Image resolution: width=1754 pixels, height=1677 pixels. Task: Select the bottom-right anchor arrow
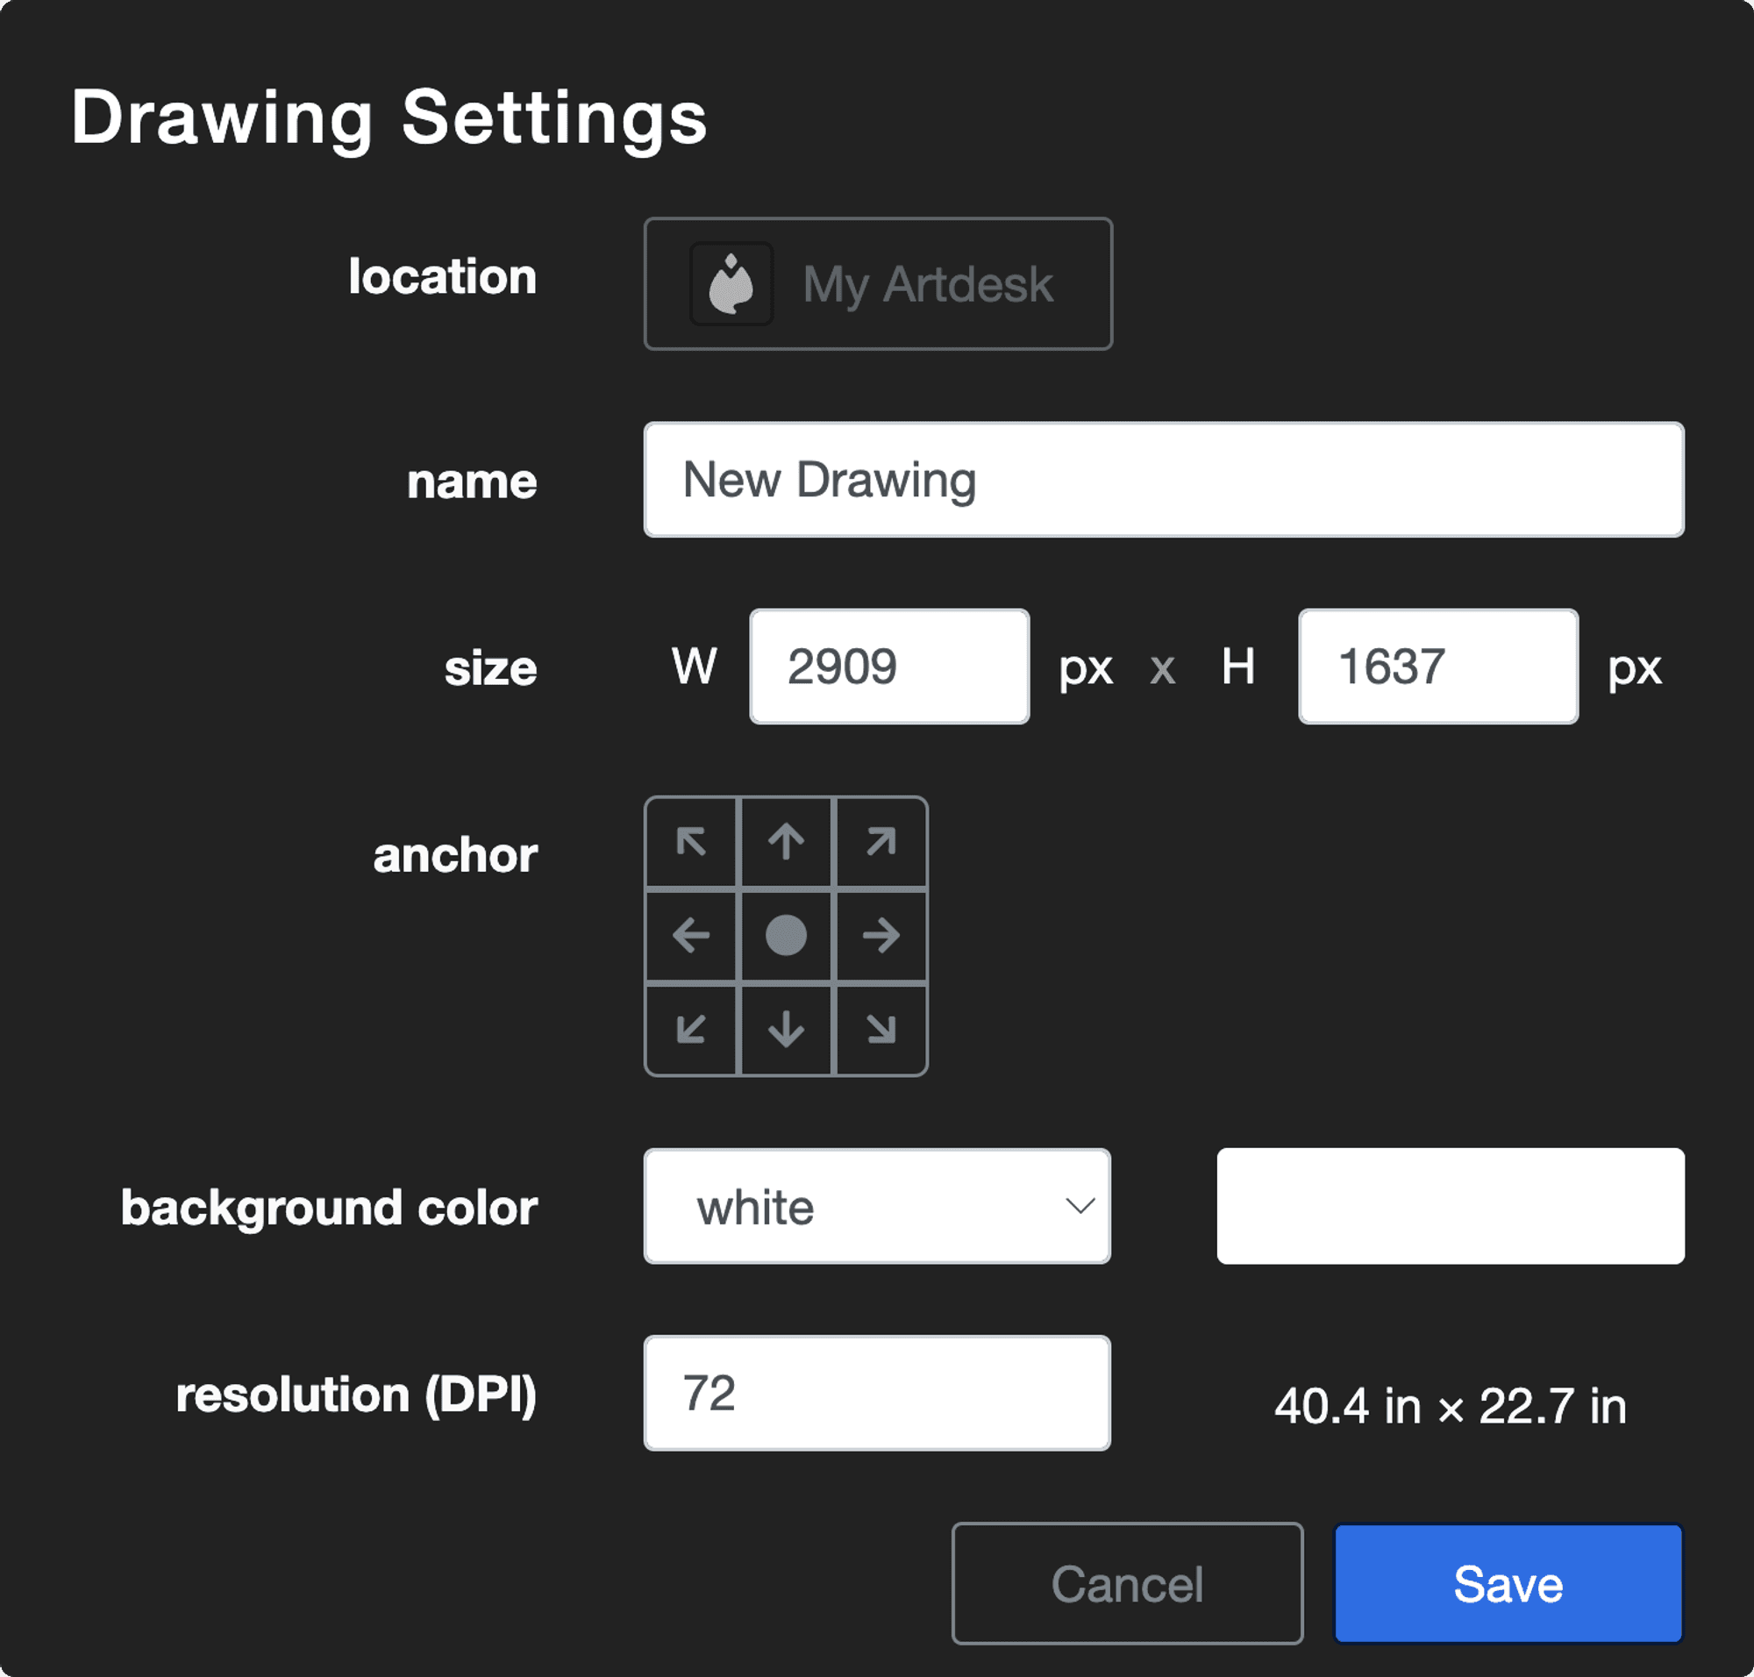point(881,1029)
